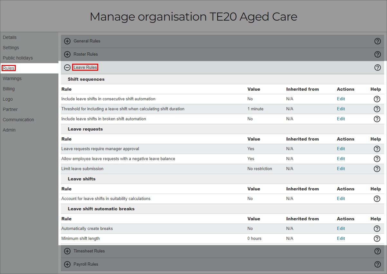Show help for Automatically create breaks rule

point(377,229)
